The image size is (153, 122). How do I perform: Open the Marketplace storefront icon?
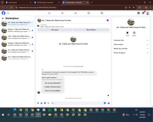[x=89, y=13]
